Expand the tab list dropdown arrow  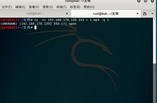coord(152,14)
